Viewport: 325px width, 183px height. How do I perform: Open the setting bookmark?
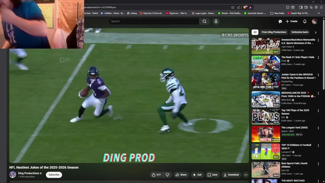132,13
